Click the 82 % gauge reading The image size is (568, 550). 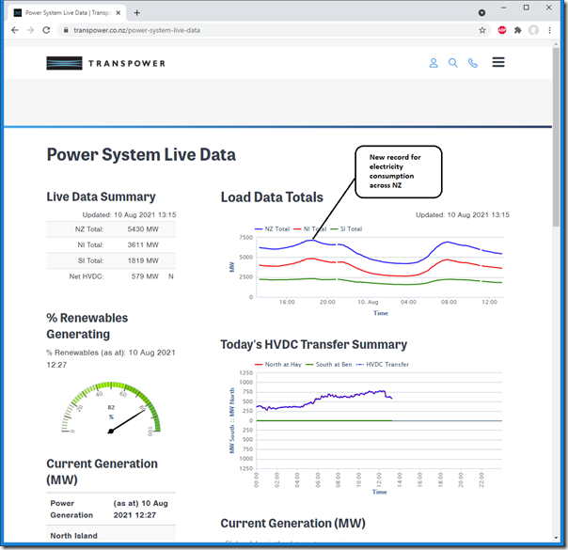pos(111,412)
